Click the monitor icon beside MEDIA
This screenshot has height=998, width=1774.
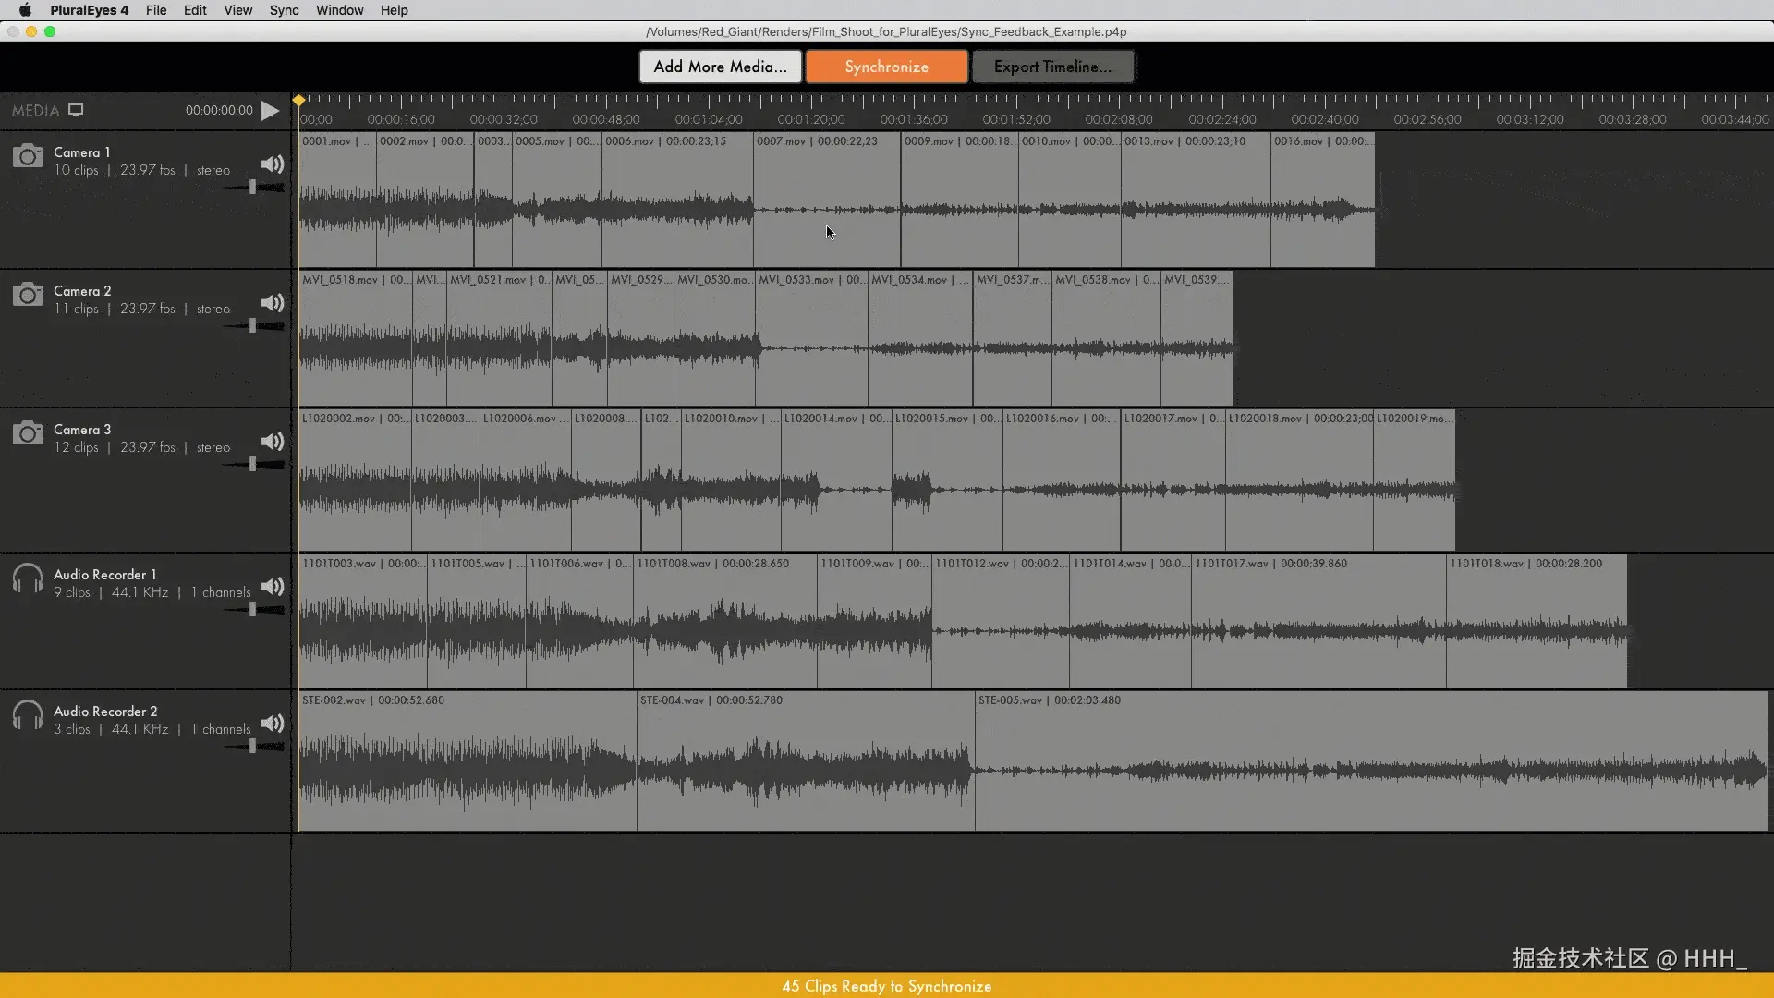(x=76, y=110)
